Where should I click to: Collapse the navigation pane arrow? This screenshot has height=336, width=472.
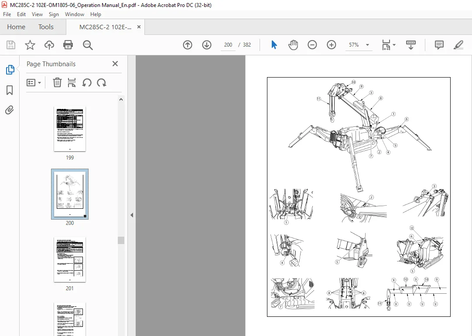[x=132, y=215]
